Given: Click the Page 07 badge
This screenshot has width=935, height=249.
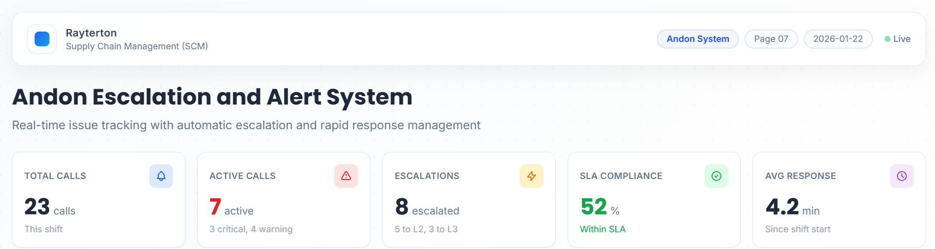Looking at the screenshot, I should point(771,39).
